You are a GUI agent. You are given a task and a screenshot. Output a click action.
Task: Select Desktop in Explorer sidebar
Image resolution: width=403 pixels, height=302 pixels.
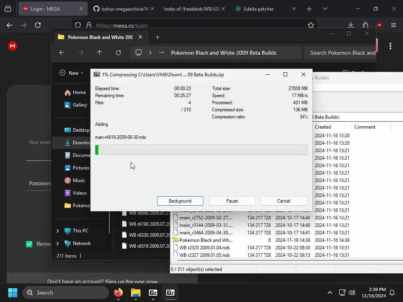click(77, 130)
